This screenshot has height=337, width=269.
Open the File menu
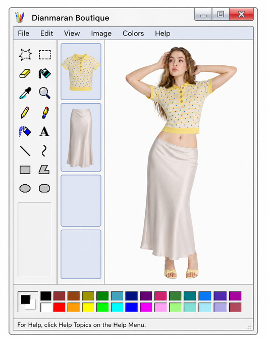pyautogui.click(x=23, y=33)
